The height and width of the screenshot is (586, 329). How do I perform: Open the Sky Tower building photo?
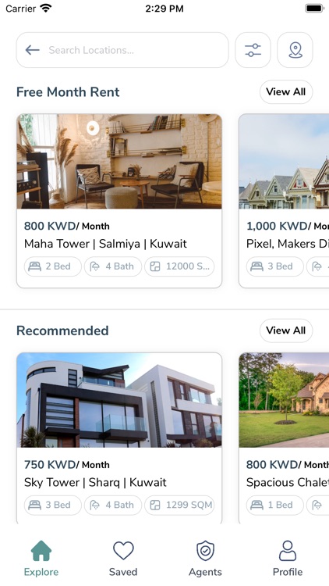(x=119, y=400)
